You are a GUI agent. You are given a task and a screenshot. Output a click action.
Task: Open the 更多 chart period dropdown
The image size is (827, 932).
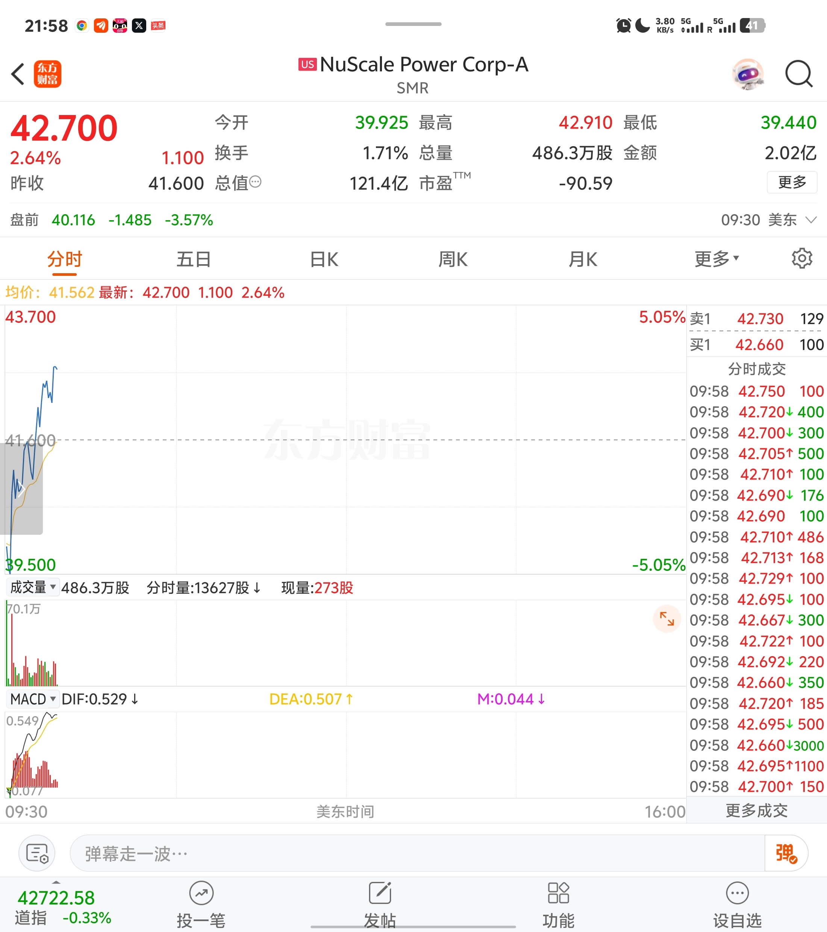tap(716, 259)
